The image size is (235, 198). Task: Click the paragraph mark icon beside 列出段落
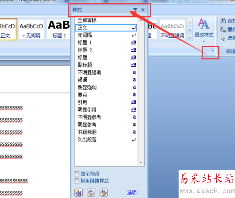tap(133, 140)
